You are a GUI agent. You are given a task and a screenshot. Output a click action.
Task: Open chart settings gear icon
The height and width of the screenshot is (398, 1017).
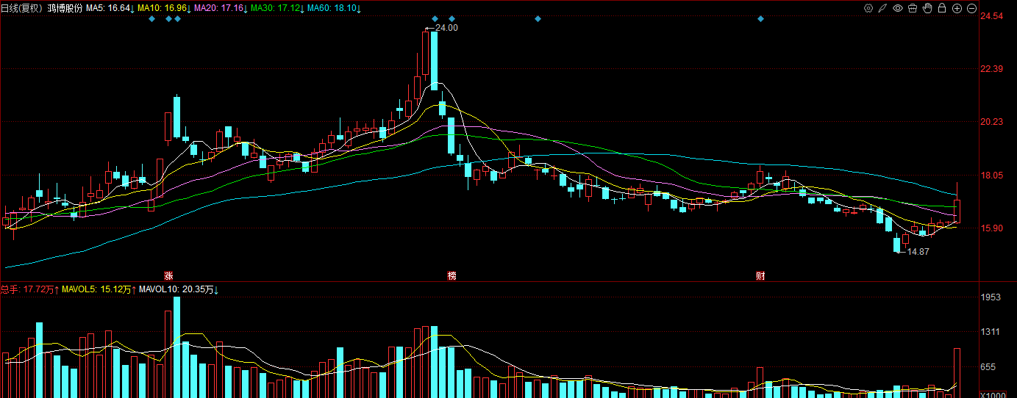tap(868, 8)
